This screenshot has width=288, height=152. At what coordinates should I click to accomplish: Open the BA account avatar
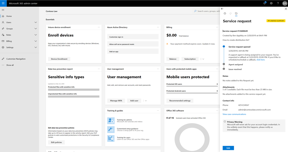(x=285, y=3)
